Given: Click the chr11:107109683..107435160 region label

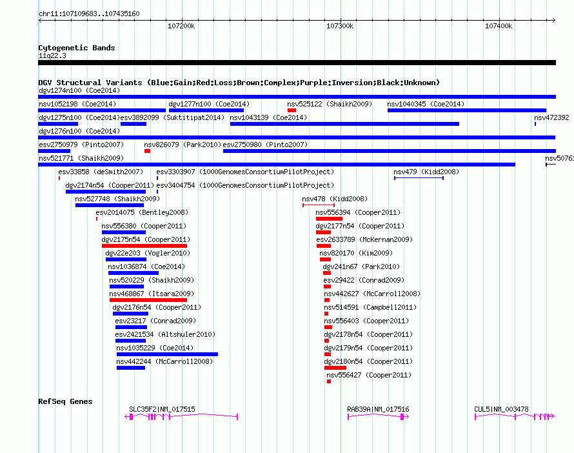Looking at the screenshot, I should [x=89, y=14].
